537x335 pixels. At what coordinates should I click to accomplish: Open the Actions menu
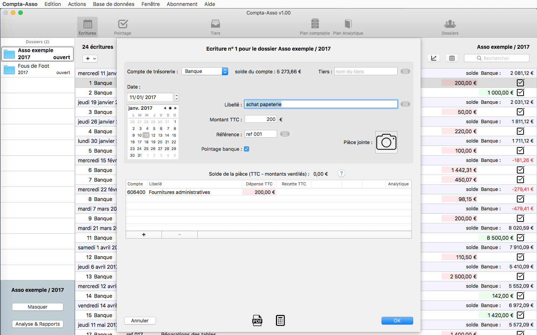click(x=77, y=4)
